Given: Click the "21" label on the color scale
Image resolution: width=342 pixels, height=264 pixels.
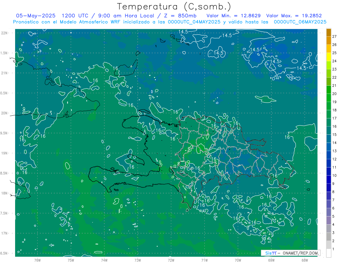Looking at the screenshot, I should coord(334,85).
